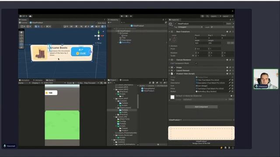Select PopupMarket prefab in Project panel
Screen dimensions: 280x157
[x=148, y=89]
